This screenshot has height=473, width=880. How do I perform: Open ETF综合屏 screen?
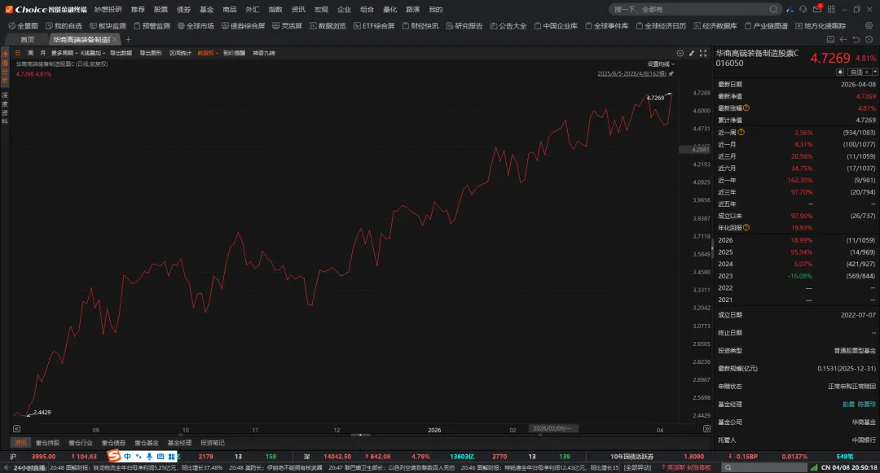point(374,26)
